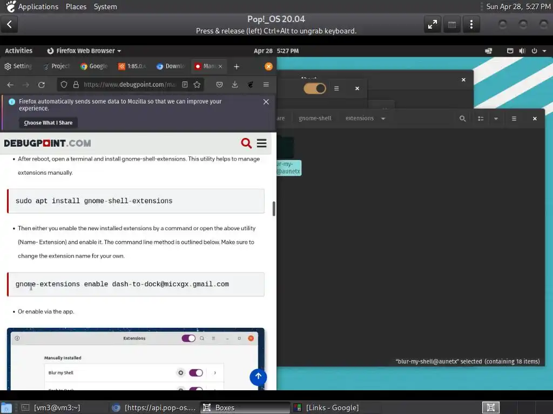Click the extension icon beside downloads
The image size is (553, 414).
pos(251,85)
